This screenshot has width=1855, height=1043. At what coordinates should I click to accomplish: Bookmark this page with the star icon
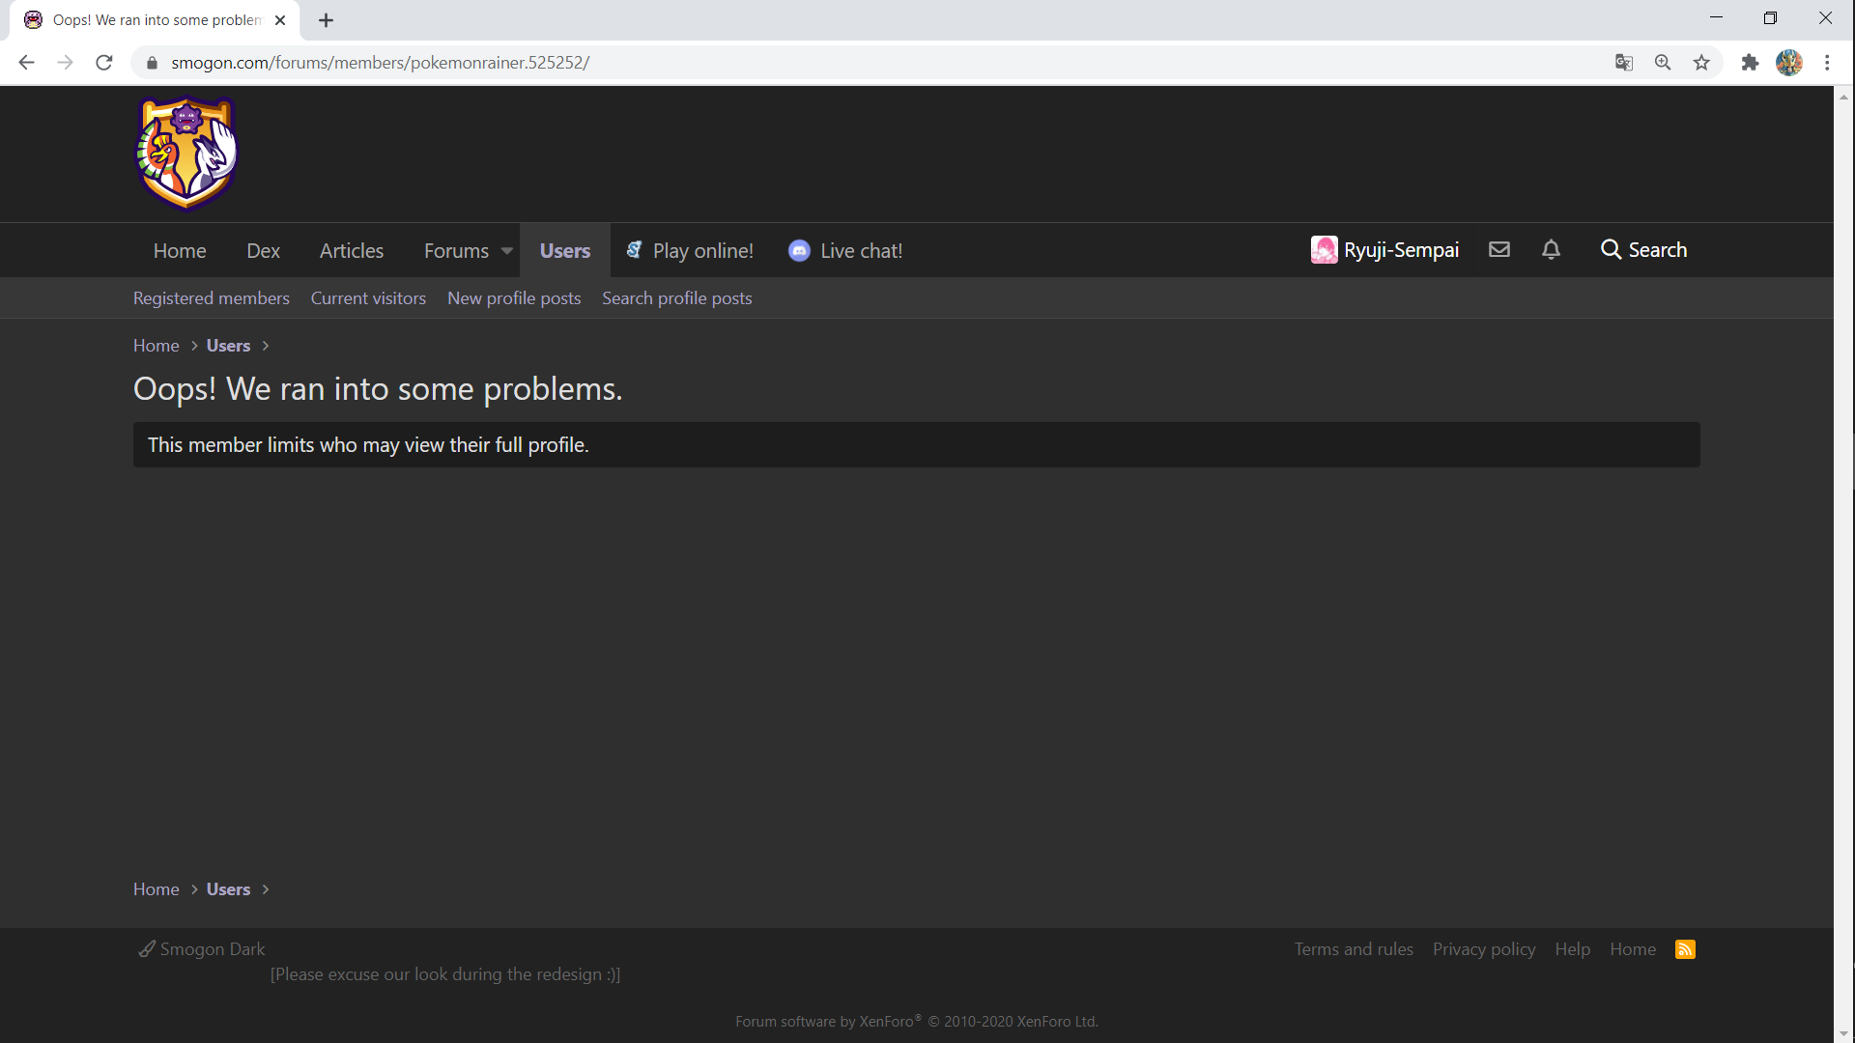pyautogui.click(x=1701, y=63)
